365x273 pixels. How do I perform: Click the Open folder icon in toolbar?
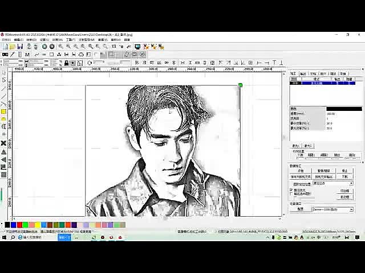pos(13,47)
